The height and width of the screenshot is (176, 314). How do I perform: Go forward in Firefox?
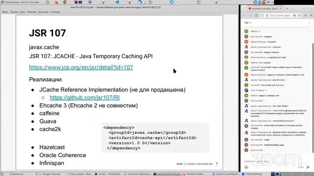tap(250, 15)
